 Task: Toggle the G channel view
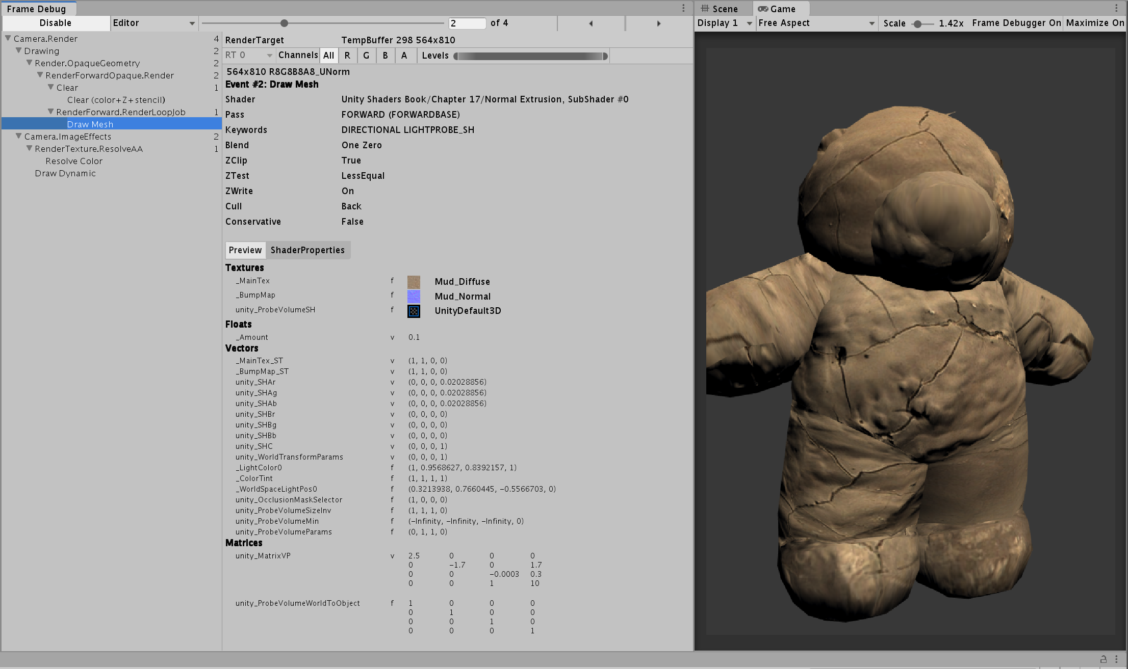[366, 56]
